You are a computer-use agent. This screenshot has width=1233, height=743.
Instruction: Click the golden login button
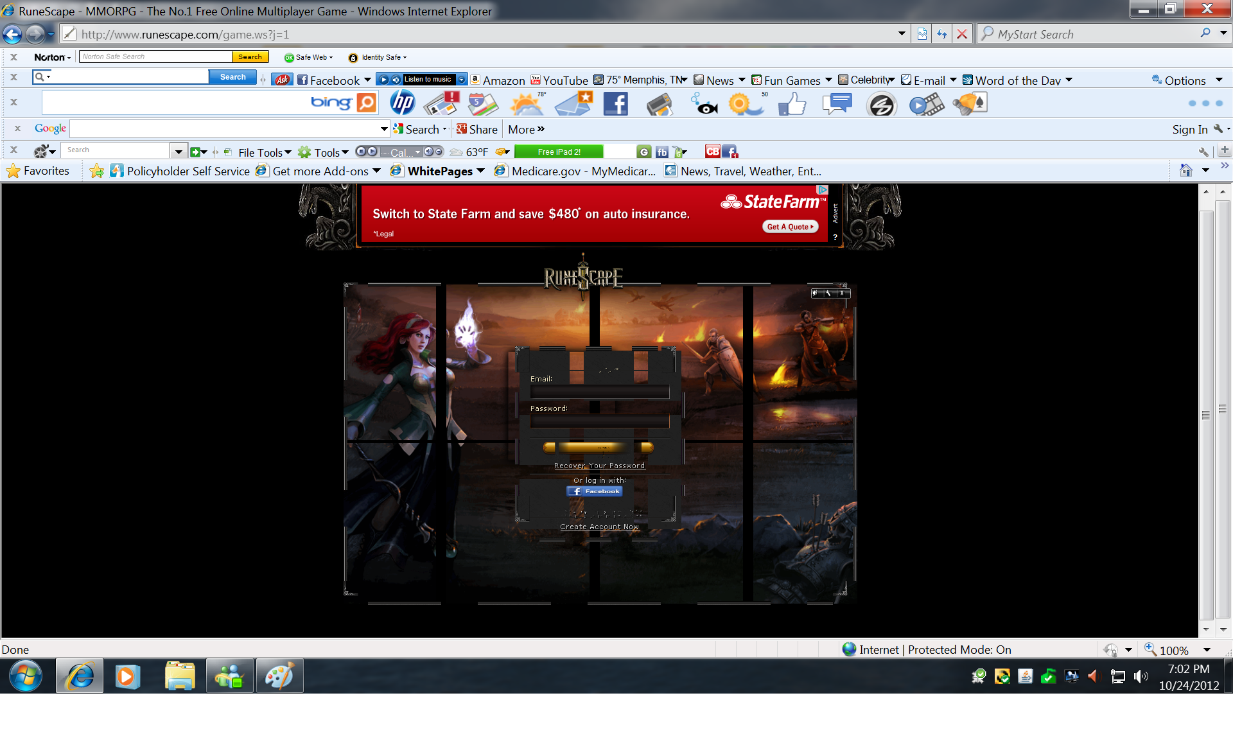click(x=599, y=447)
